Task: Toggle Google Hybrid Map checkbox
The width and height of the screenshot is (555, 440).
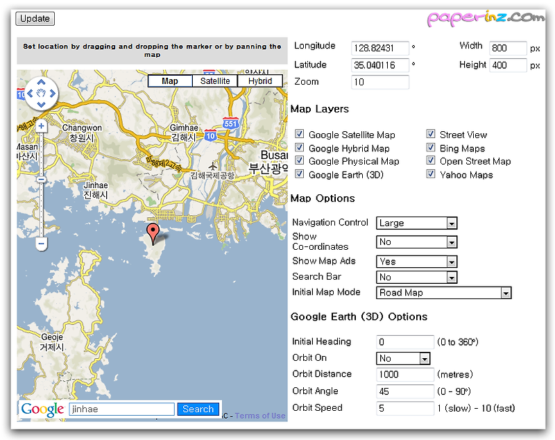Action: 300,147
